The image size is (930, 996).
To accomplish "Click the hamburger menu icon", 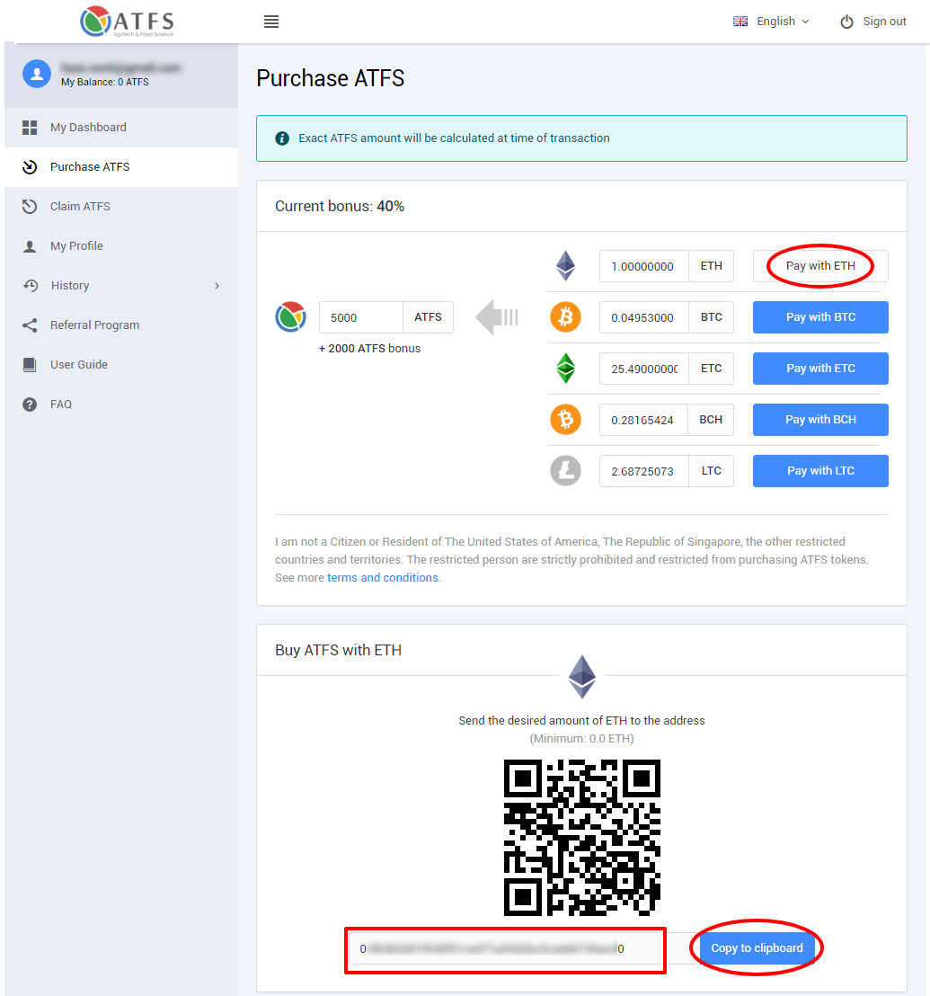I will [271, 22].
